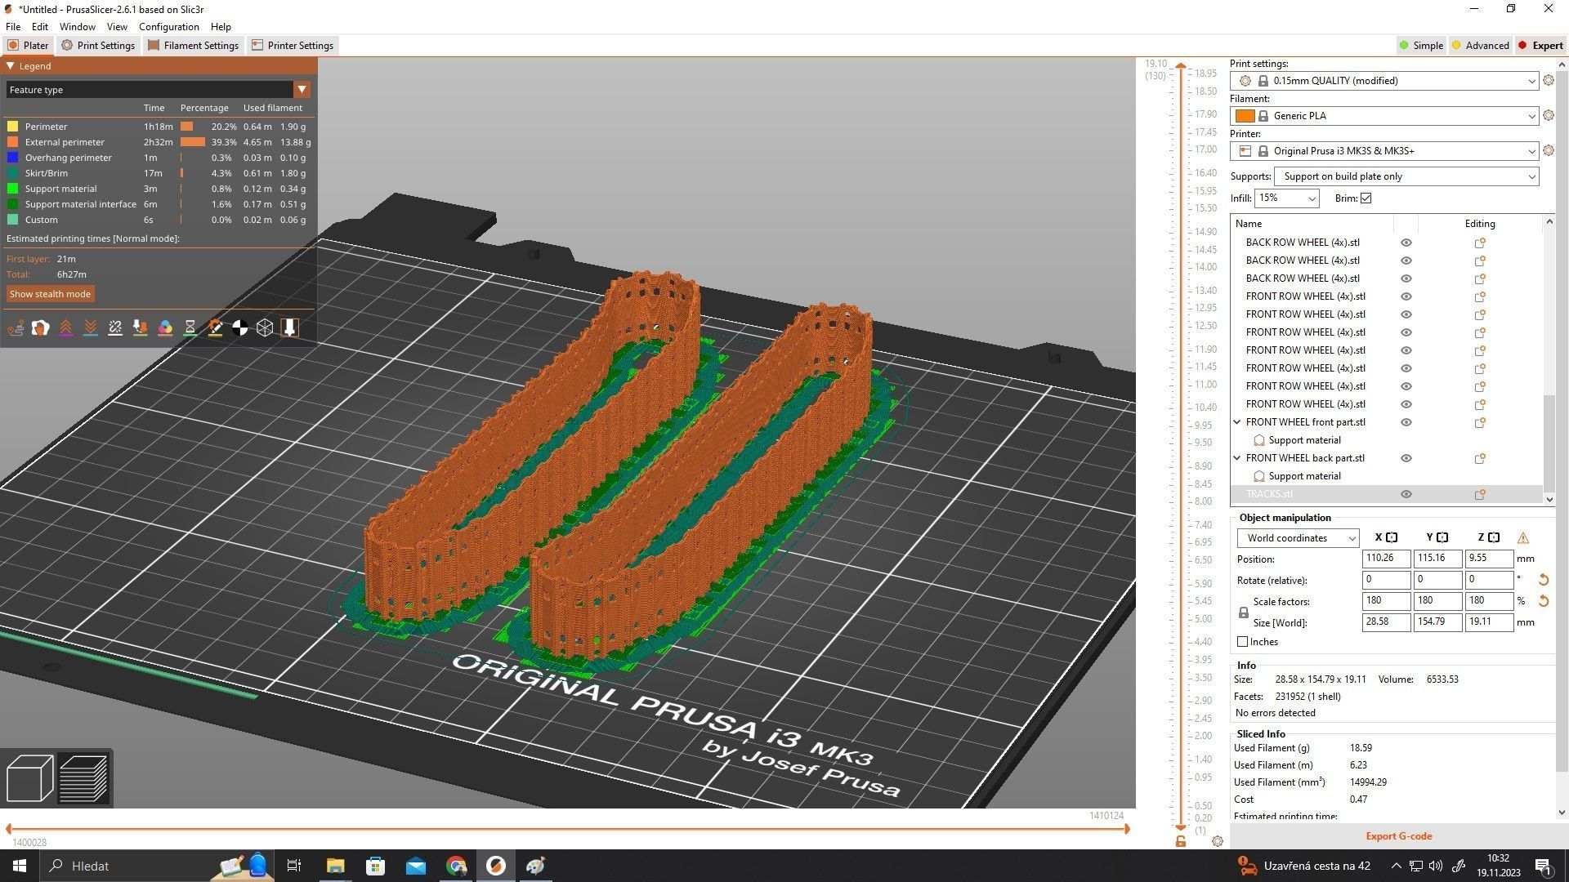
Task: Toggle Tool changes visibility icon in legend
Action: 141,327
